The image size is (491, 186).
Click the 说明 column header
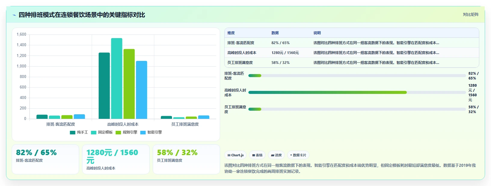click(x=317, y=33)
